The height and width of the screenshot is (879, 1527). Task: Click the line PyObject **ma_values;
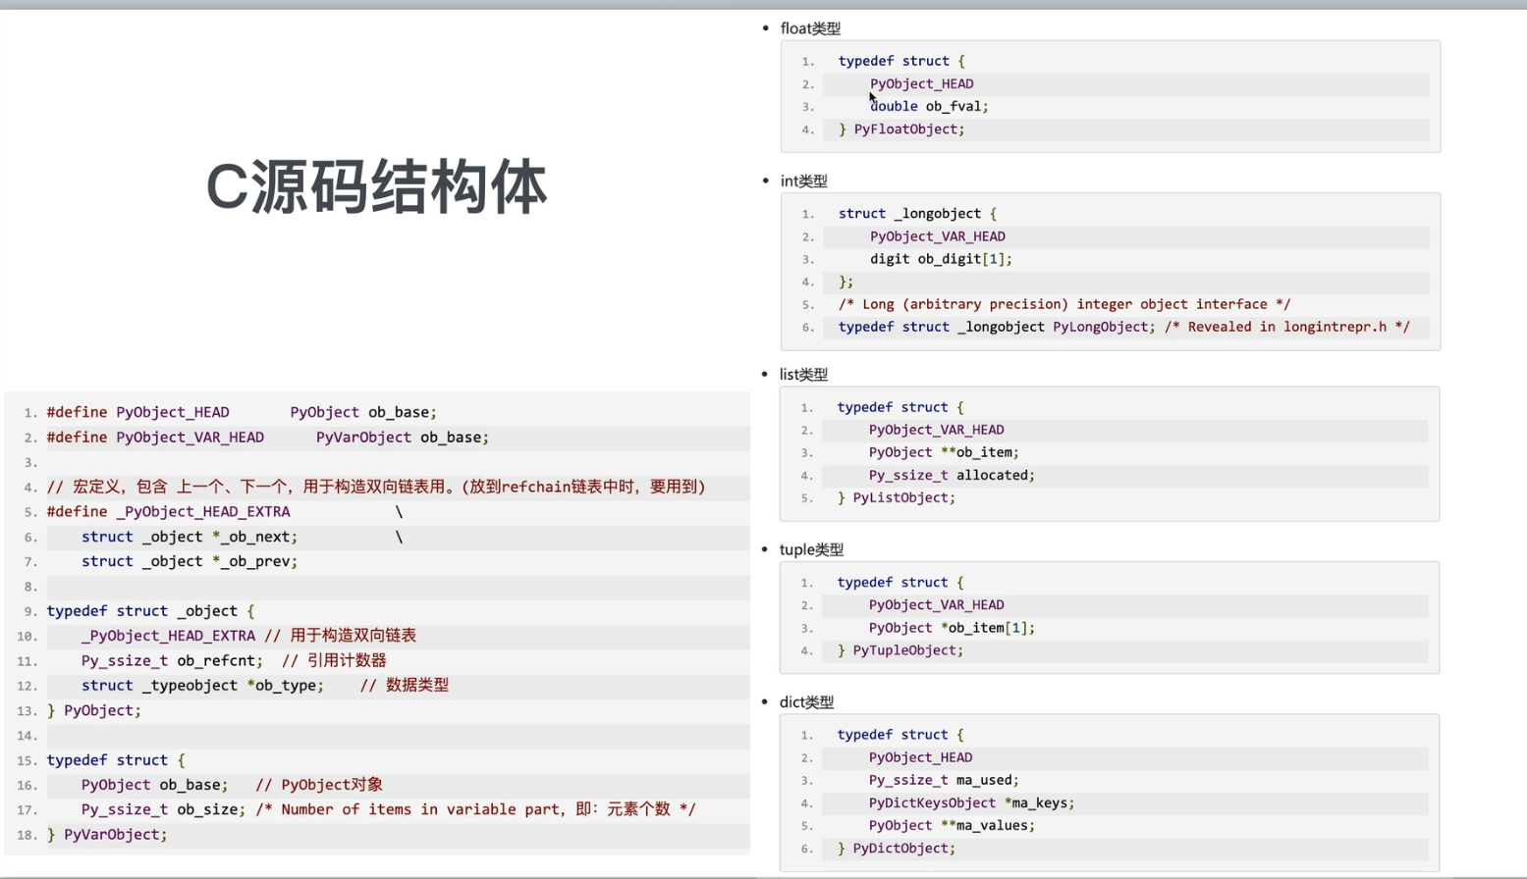pos(952,825)
